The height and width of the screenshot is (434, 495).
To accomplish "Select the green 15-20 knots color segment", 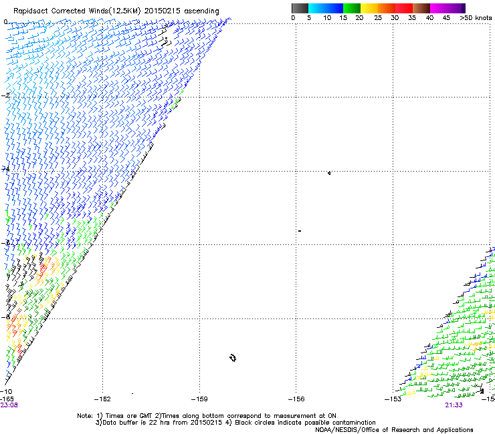I will click(352, 8).
